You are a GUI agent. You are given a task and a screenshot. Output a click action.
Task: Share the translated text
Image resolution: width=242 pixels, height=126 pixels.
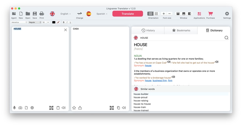point(80,108)
